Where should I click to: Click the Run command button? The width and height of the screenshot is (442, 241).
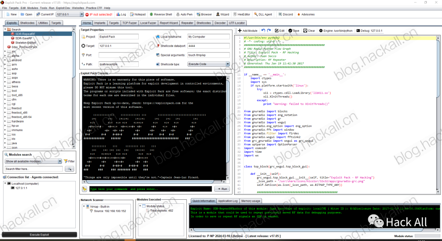pos(222,189)
